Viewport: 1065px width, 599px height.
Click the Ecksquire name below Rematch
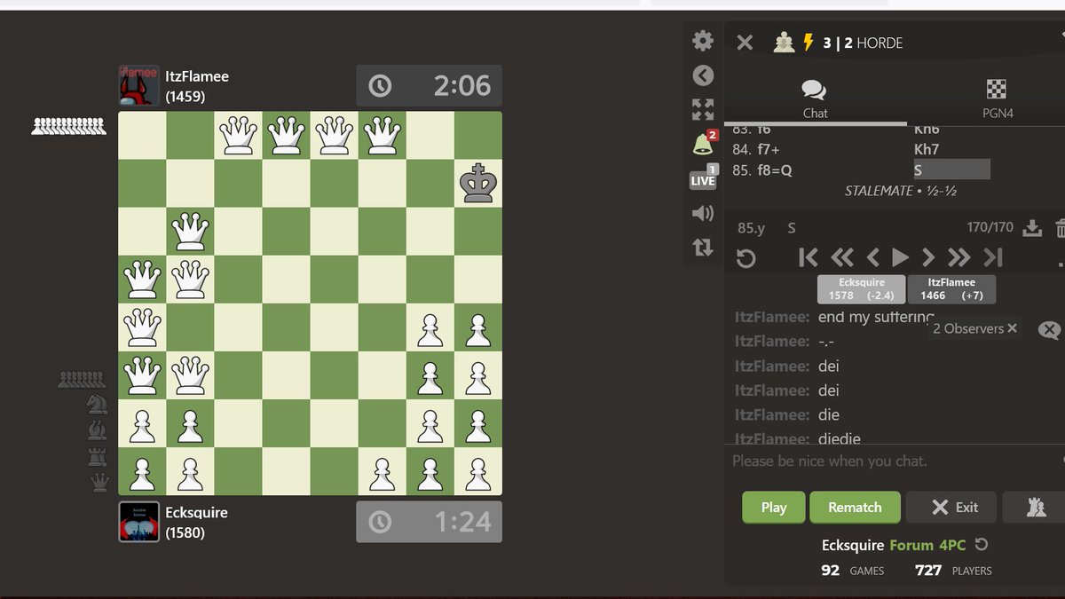[x=852, y=545]
